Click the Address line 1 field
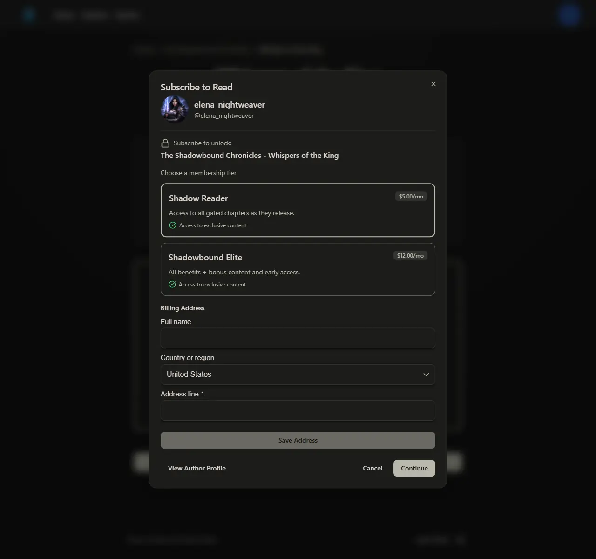Screen dimensions: 596x559 [x=298, y=410]
